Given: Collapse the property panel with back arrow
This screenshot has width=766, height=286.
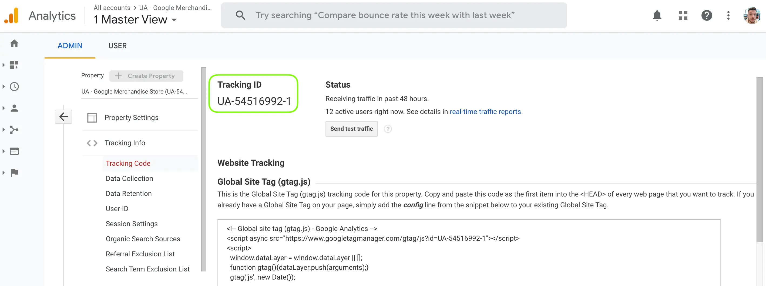Looking at the screenshot, I should pos(63,117).
